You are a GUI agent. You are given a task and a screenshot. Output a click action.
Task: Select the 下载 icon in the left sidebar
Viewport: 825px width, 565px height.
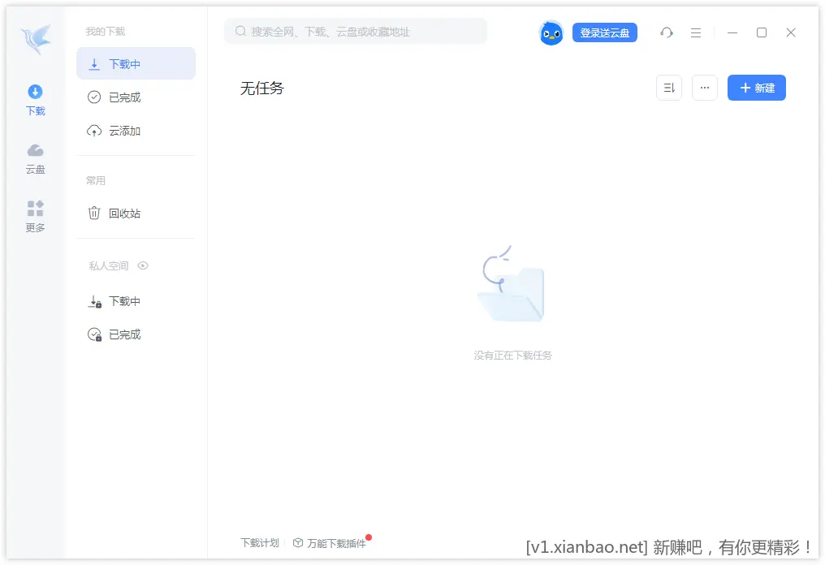35,97
